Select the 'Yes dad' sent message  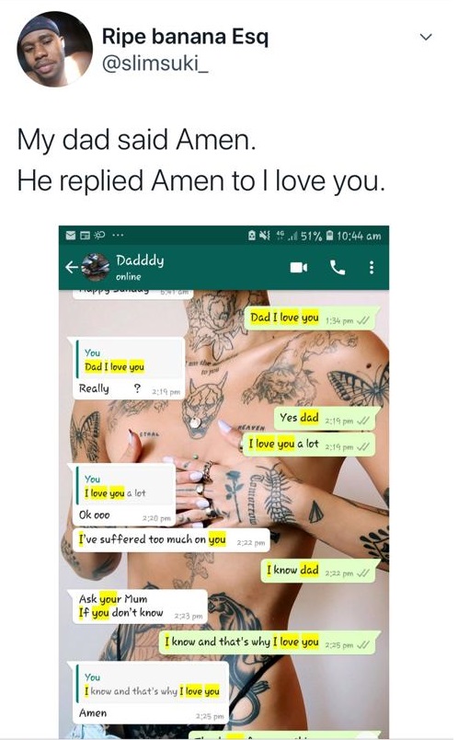coord(325,419)
